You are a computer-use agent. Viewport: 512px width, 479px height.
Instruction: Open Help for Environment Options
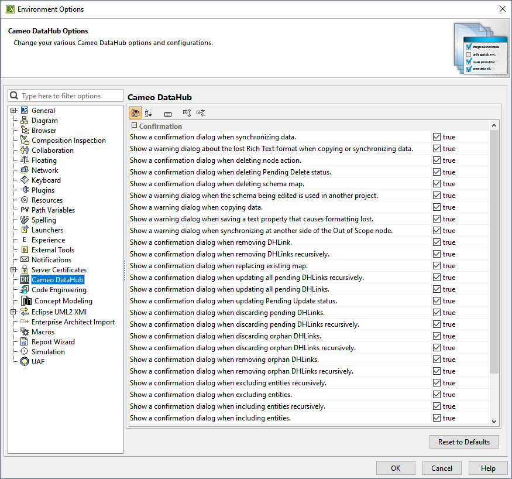[x=488, y=468]
